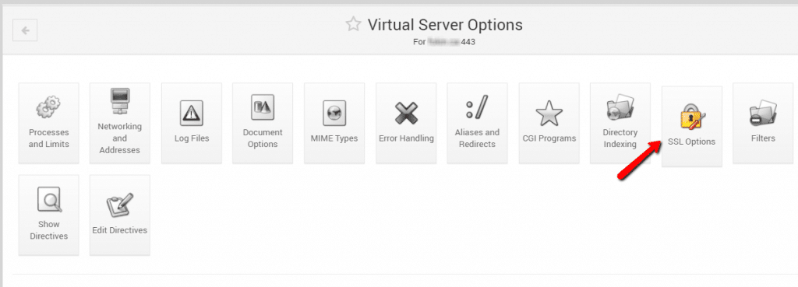This screenshot has height=287, width=798.
Task: Open Directory Indexing settings
Action: point(620,124)
